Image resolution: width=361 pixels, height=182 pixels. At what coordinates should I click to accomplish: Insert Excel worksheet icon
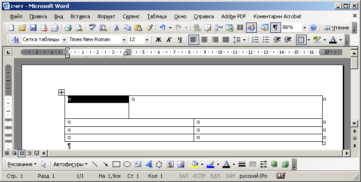230,28
